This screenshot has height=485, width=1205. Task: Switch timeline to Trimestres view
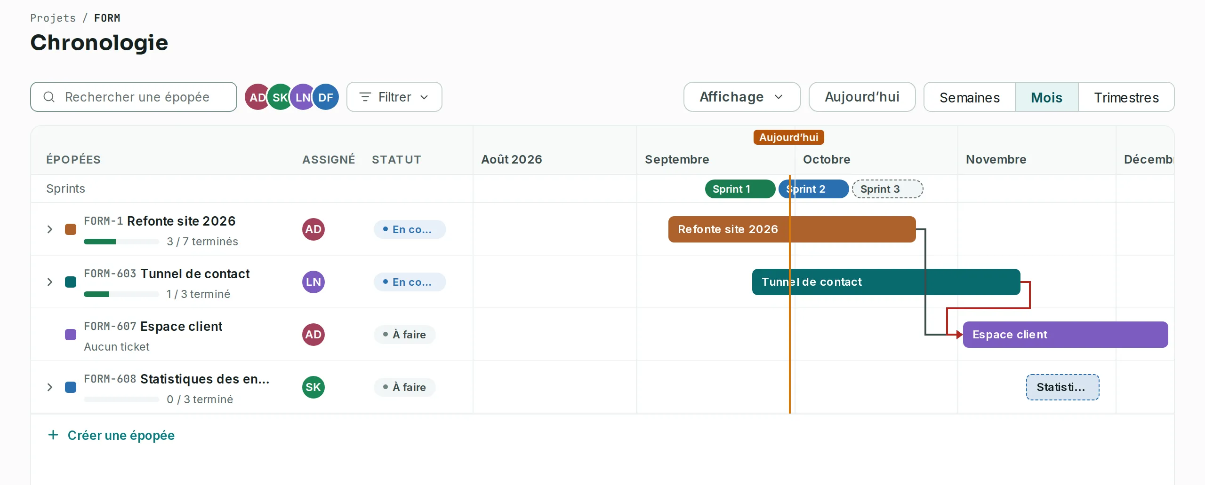(1126, 97)
